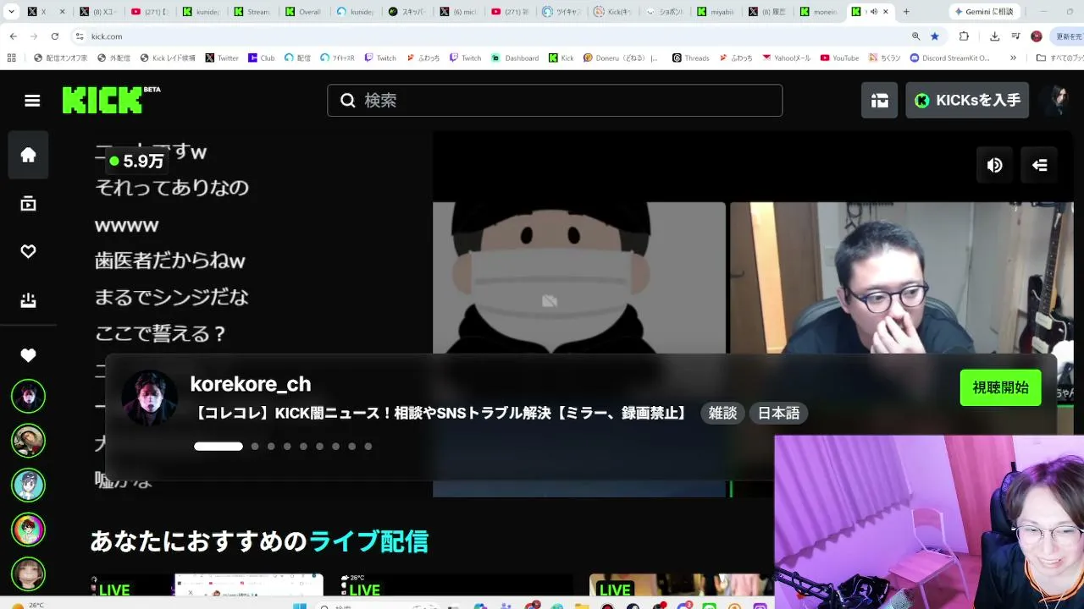The height and width of the screenshot is (609, 1084).
Task: Select the 雑談 category tag
Action: tap(722, 414)
